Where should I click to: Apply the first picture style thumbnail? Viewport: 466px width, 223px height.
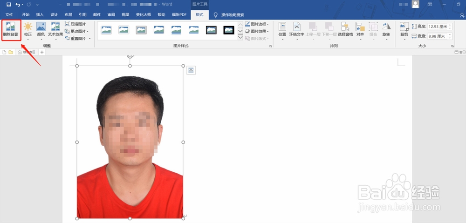click(106, 30)
